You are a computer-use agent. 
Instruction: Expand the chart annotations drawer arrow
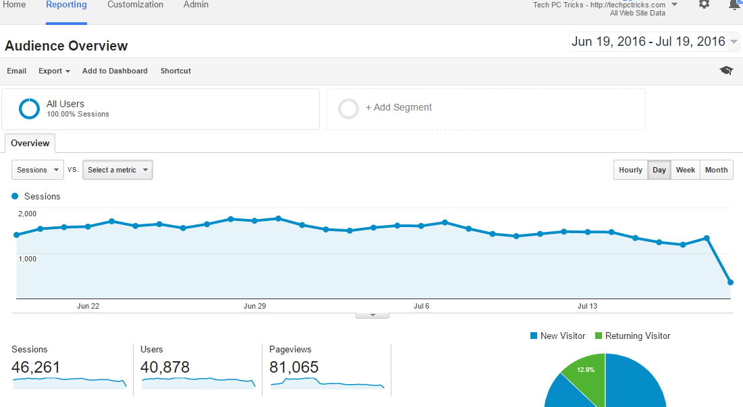[x=373, y=315]
